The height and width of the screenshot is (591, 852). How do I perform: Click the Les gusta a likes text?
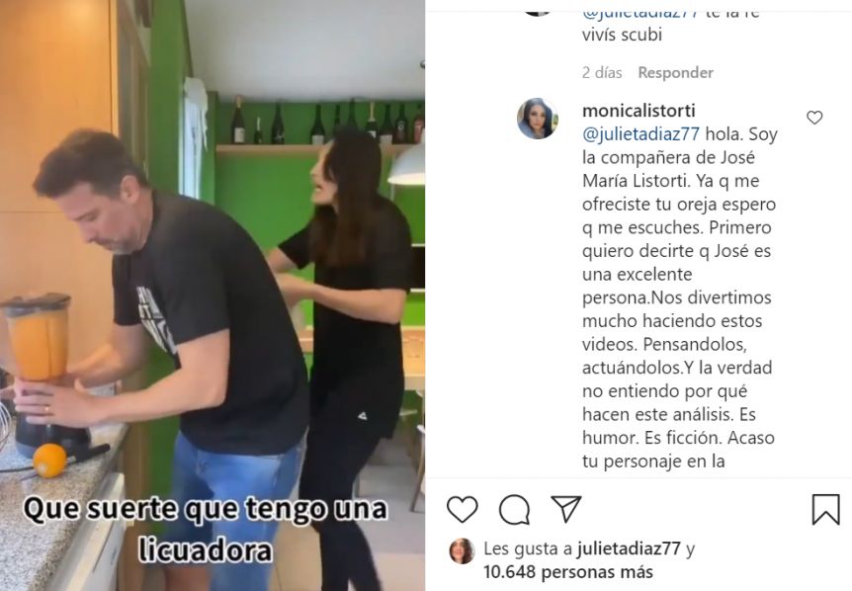tap(527, 549)
